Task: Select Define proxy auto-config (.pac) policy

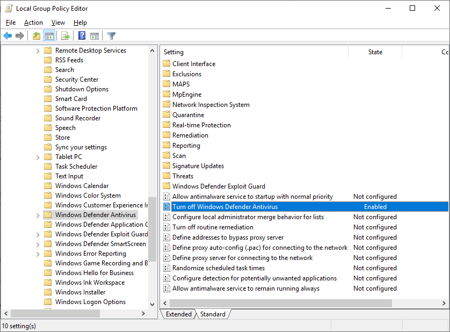Action: pyautogui.click(x=260, y=247)
